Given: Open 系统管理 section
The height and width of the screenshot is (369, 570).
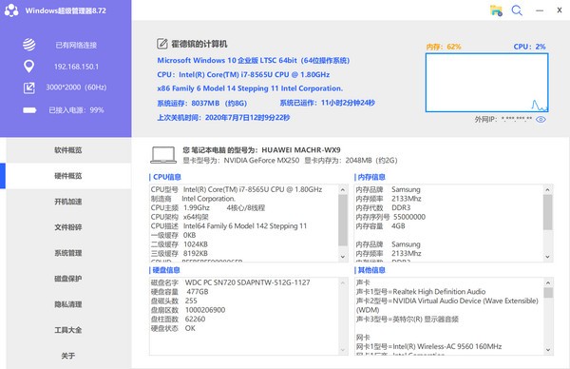Looking at the screenshot, I should tap(68, 253).
